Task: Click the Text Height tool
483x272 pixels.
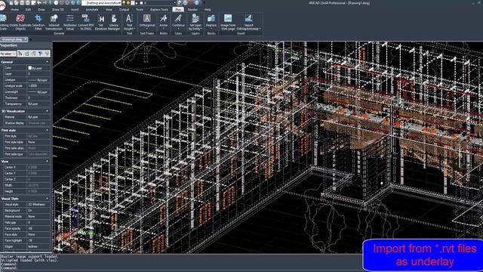Action: click(129, 22)
